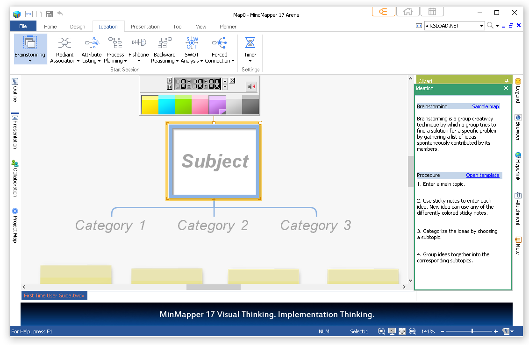The image size is (529, 345).
Task: Open the Outline side panel
Action: point(15,90)
